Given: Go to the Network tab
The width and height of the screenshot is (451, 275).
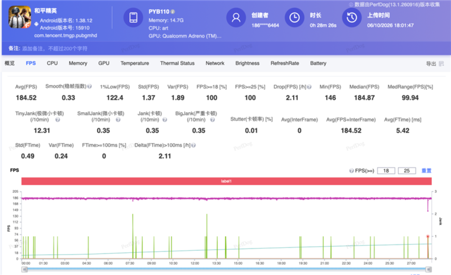Looking at the screenshot, I should [215, 63].
